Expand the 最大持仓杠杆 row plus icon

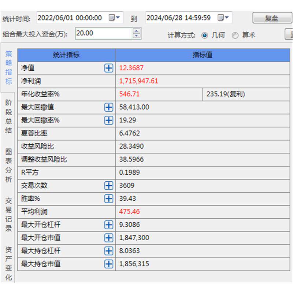[108, 251]
